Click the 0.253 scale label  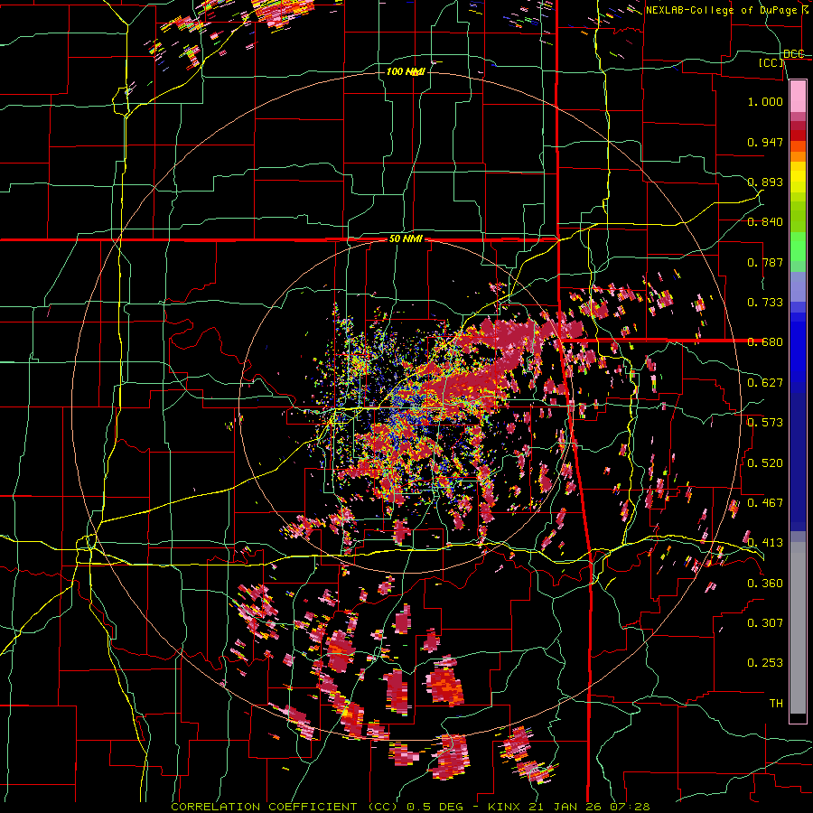765,663
